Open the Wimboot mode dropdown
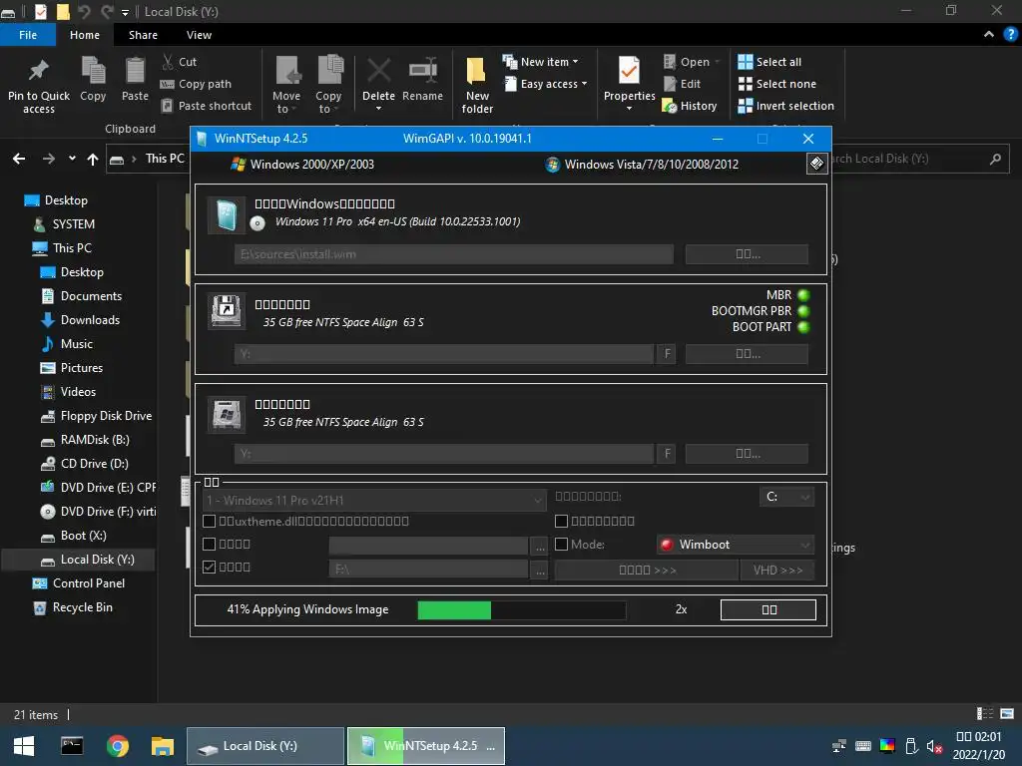Viewport: 1022px width, 766px height. (x=736, y=545)
